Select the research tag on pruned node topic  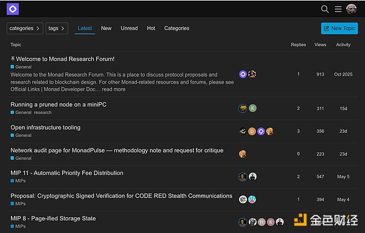click(x=43, y=113)
